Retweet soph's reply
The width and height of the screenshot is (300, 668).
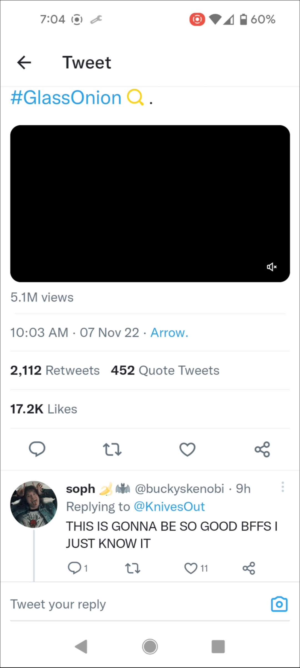[x=133, y=568]
